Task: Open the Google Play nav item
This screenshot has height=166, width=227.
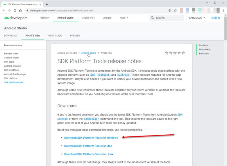Action: click(x=88, y=18)
